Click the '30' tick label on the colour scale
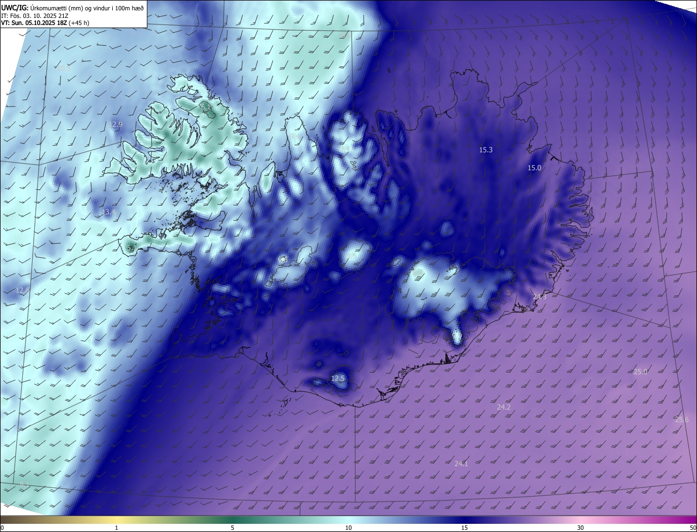 pyautogui.click(x=580, y=528)
